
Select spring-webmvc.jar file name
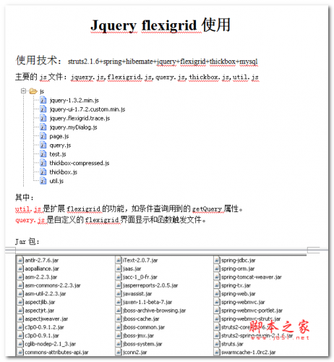243,302
